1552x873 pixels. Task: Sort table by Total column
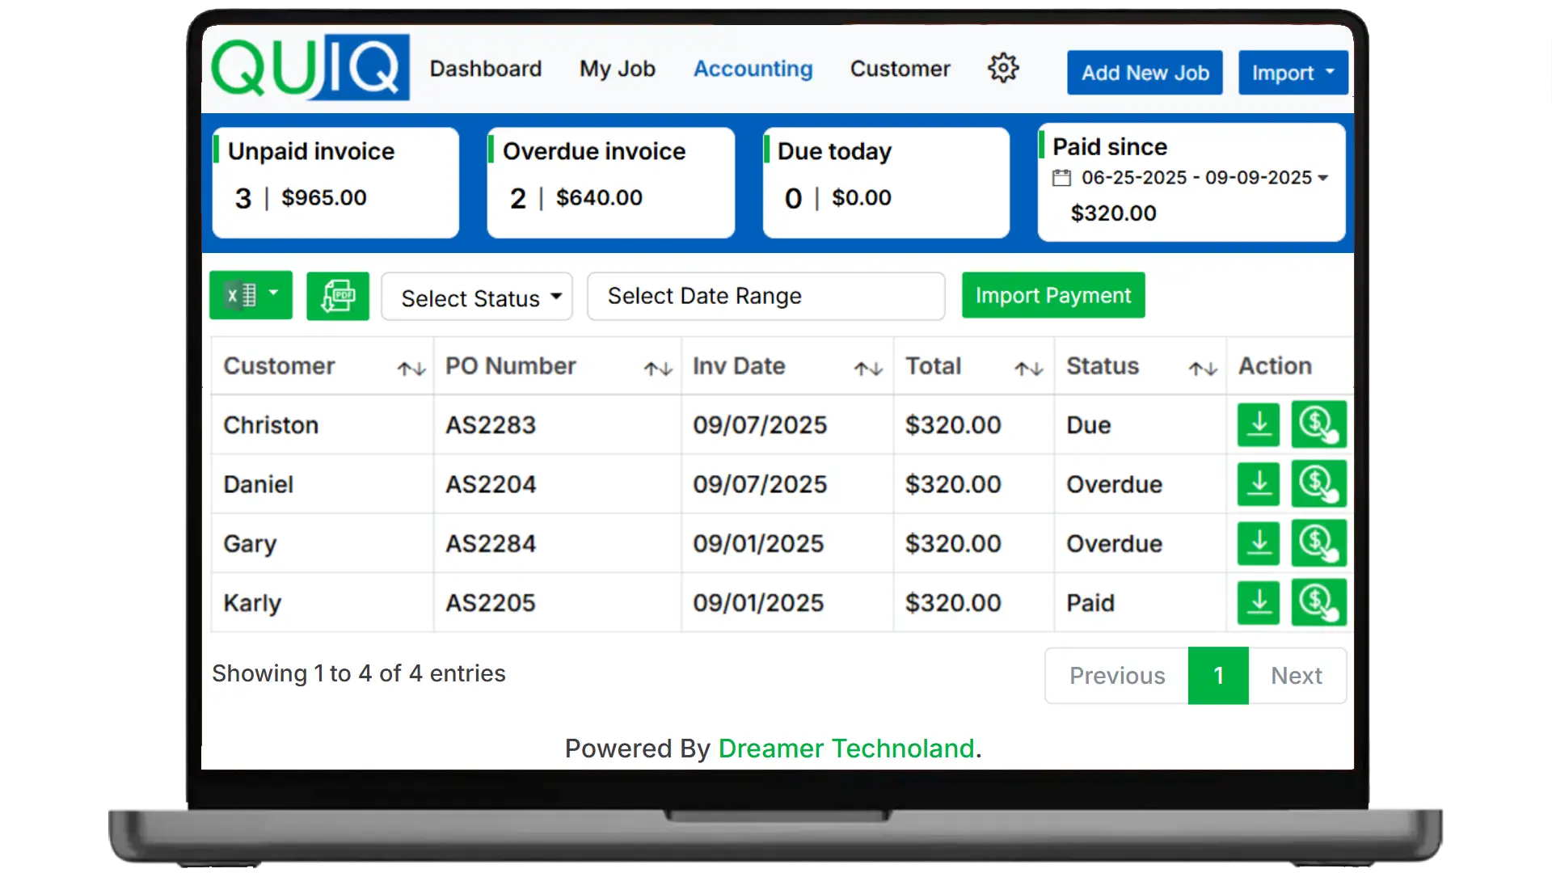(1028, 369)
